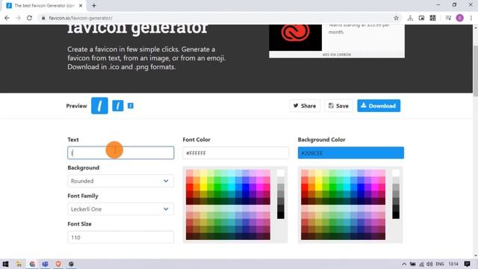
Task: Pick white in the Background Color grayscale column
Action: [x=396, y=173]
